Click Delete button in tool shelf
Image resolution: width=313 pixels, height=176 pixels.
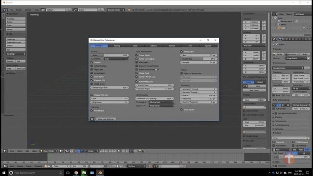click(x=16, y=45)
